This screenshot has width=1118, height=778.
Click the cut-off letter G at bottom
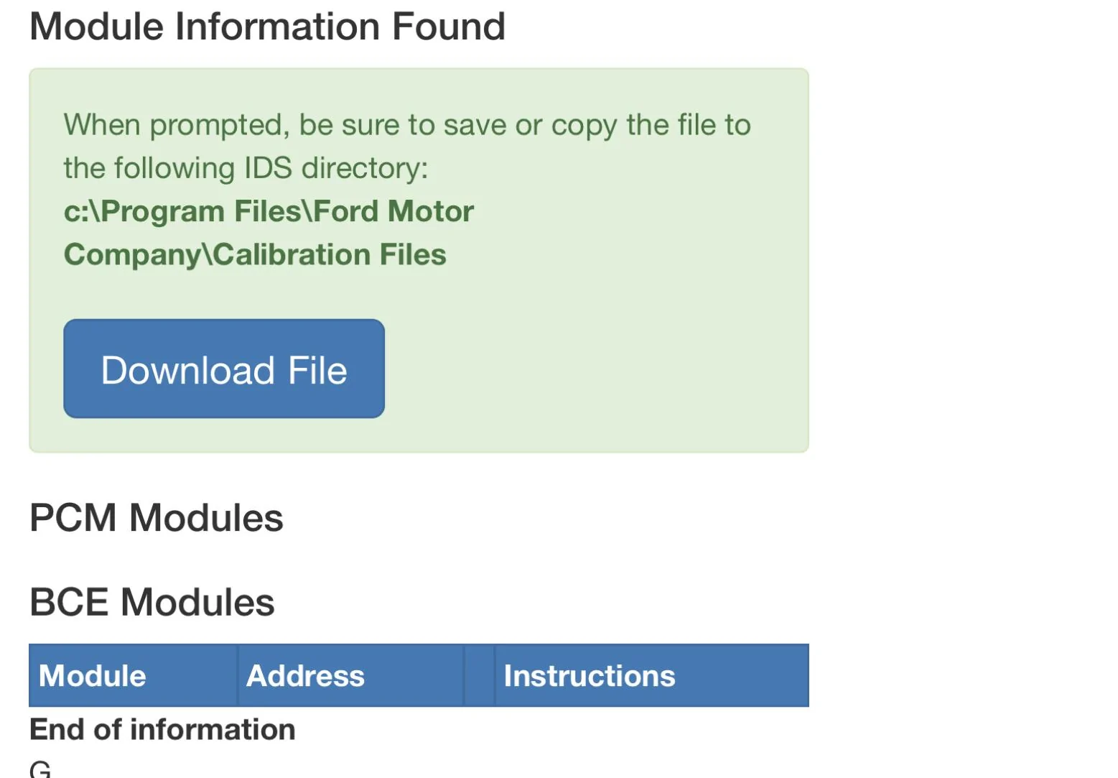(40, 769)
